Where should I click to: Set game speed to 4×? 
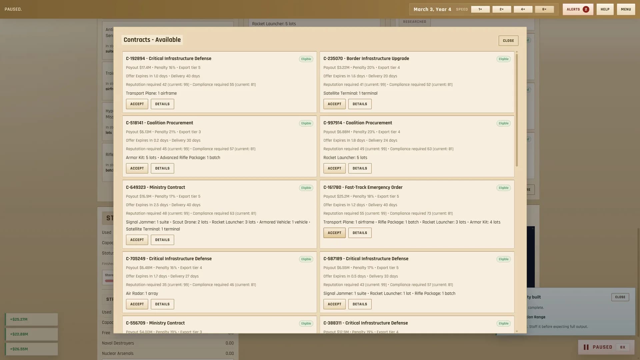click(523, 9)
